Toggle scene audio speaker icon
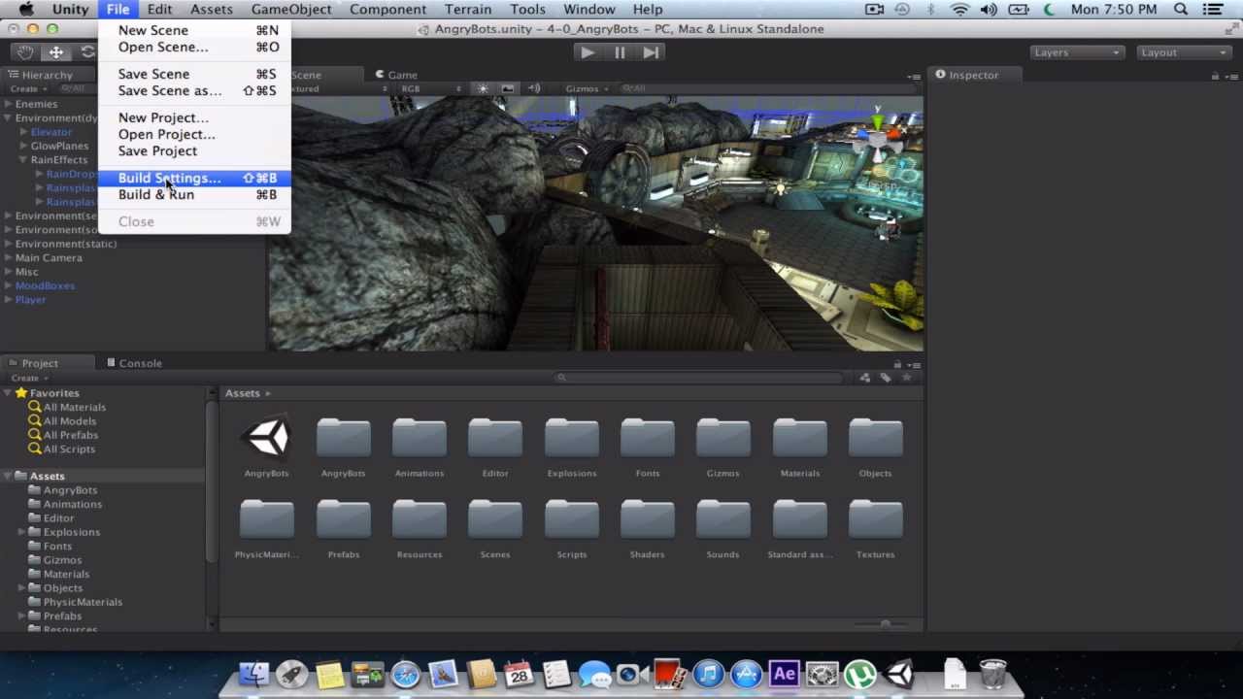This screenshot has width=1243, height=699. (533, 88)
